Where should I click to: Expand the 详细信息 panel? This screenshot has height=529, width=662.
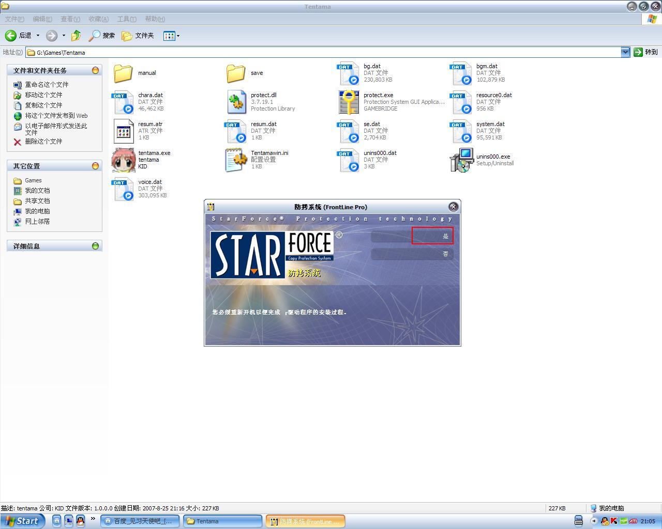tap(95, 246)
